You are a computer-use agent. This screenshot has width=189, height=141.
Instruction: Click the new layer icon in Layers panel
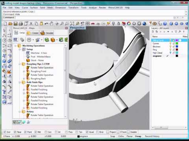point(153,32)
